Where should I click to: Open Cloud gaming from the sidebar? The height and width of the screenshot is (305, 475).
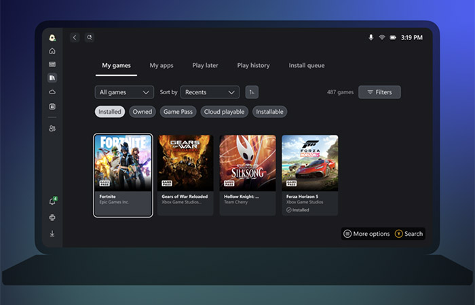pyautogui.click(x=52, y=92)
